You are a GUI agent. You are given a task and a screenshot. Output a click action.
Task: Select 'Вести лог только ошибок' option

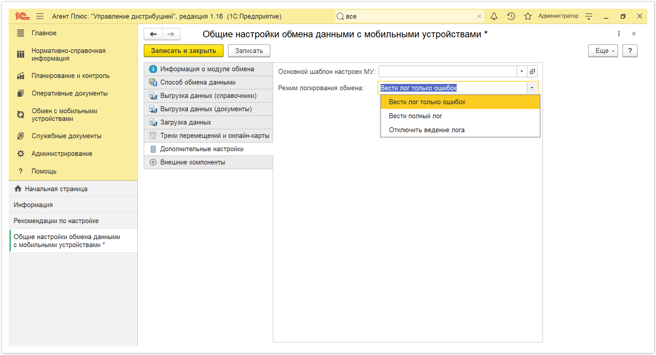tap(460, 102)
